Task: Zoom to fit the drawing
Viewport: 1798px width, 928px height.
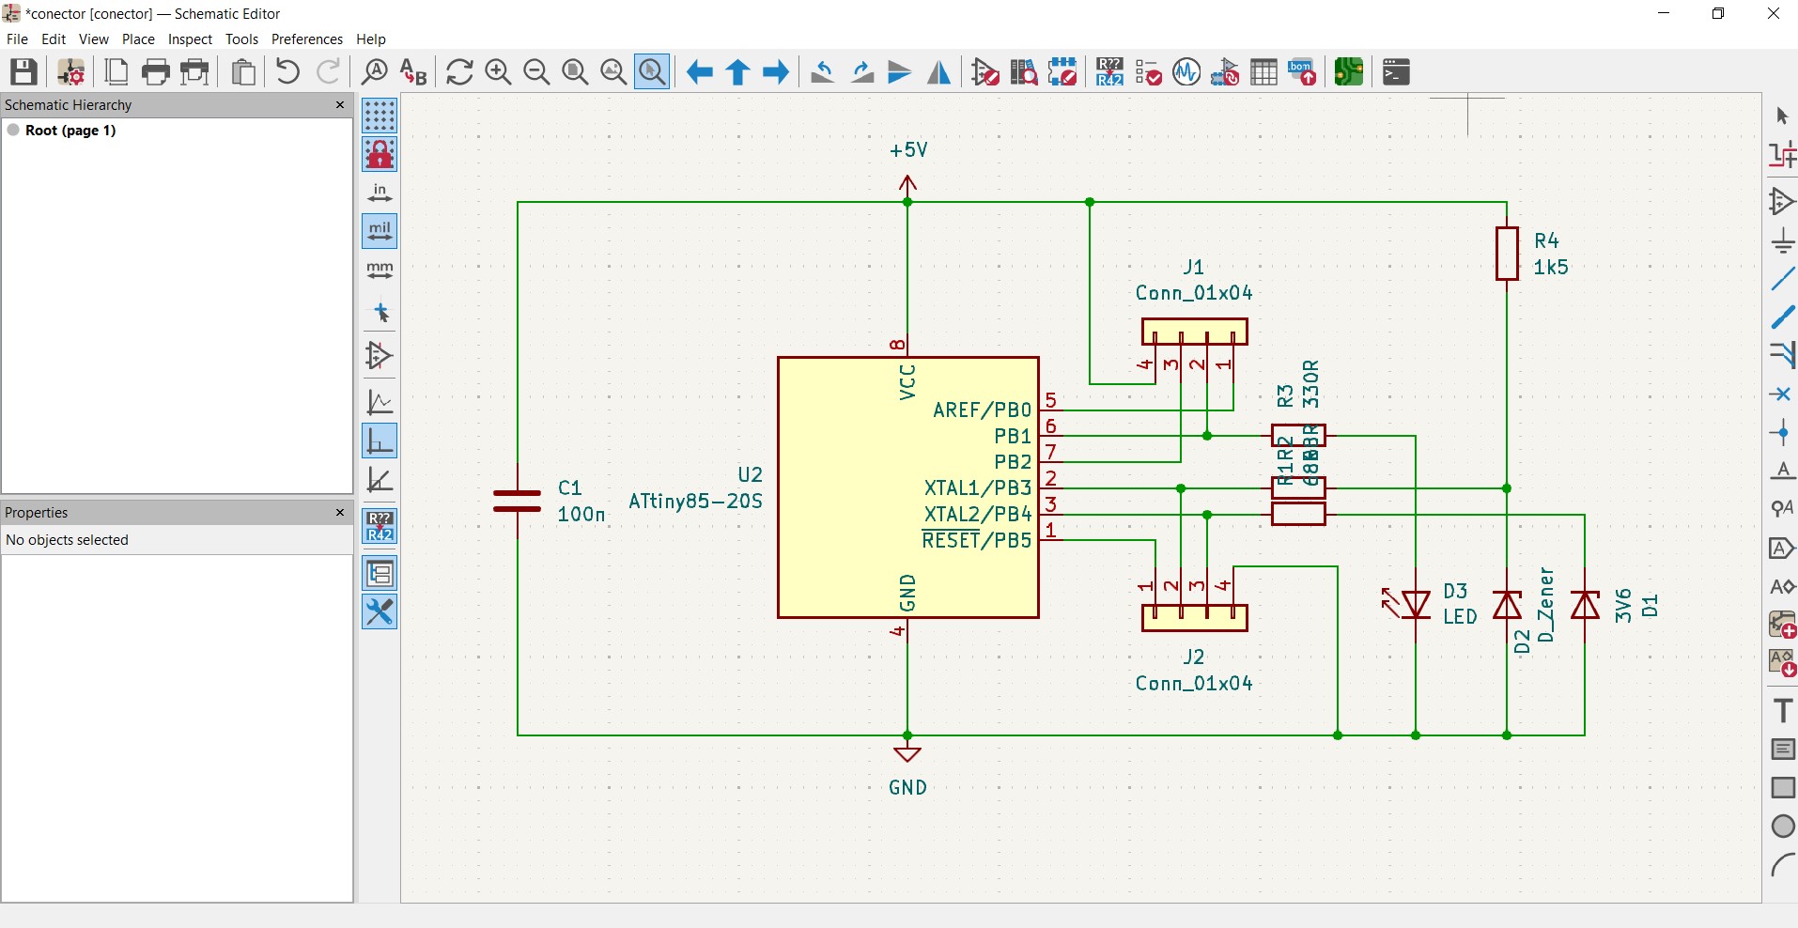Action: [575, 71]
